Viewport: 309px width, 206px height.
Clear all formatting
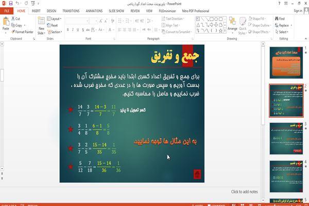112,21
